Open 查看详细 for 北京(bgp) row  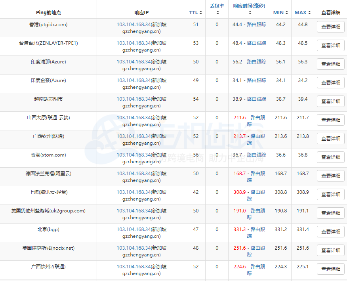[331, 231]
